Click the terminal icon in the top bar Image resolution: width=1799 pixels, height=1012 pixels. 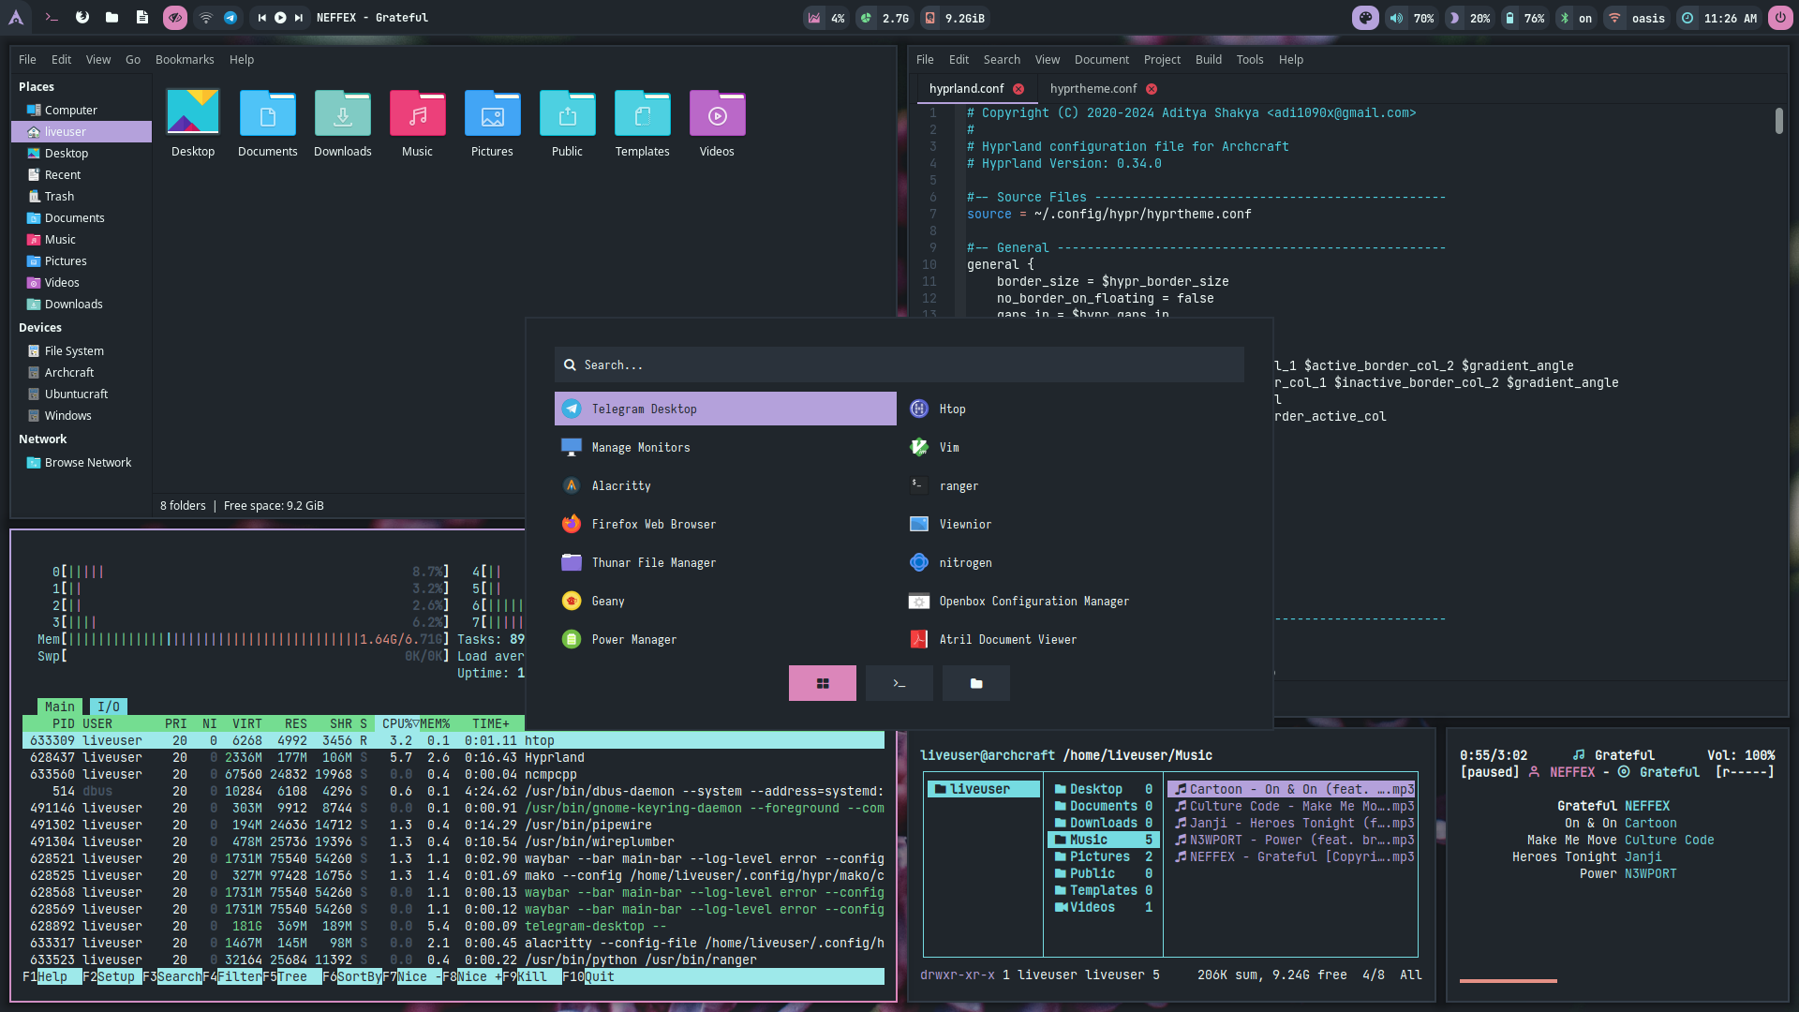pyautogui.click(x=52, y=18)
